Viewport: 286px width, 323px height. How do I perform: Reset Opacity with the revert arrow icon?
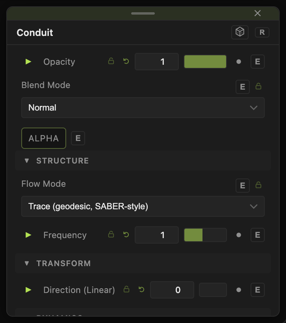pos(126,61)
